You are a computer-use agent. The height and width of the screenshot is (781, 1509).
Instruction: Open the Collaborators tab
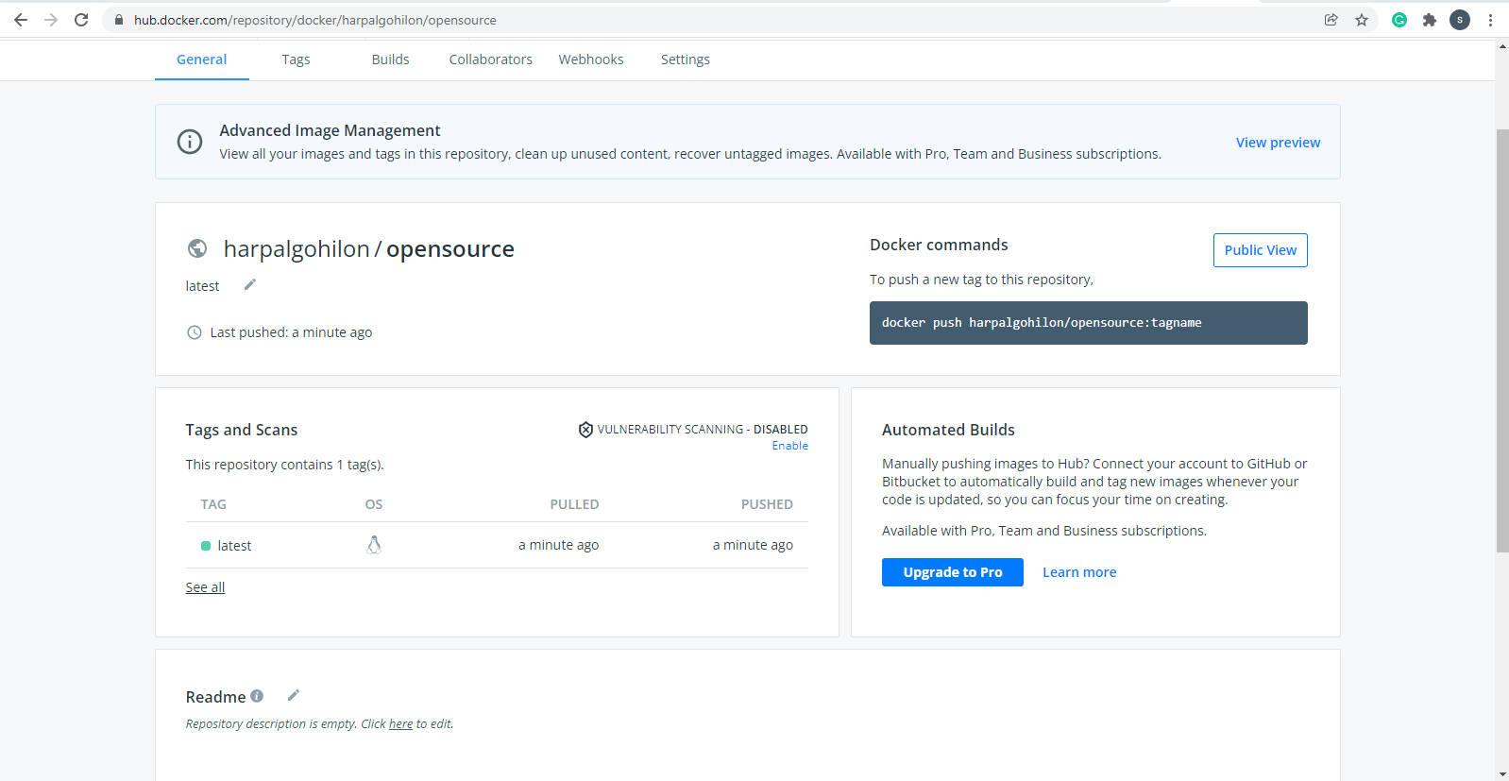point(491,59)
